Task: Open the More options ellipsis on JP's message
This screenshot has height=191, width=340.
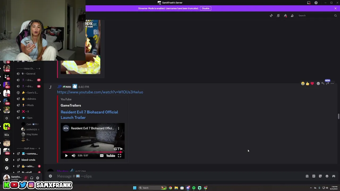Action: coord(332,84)
